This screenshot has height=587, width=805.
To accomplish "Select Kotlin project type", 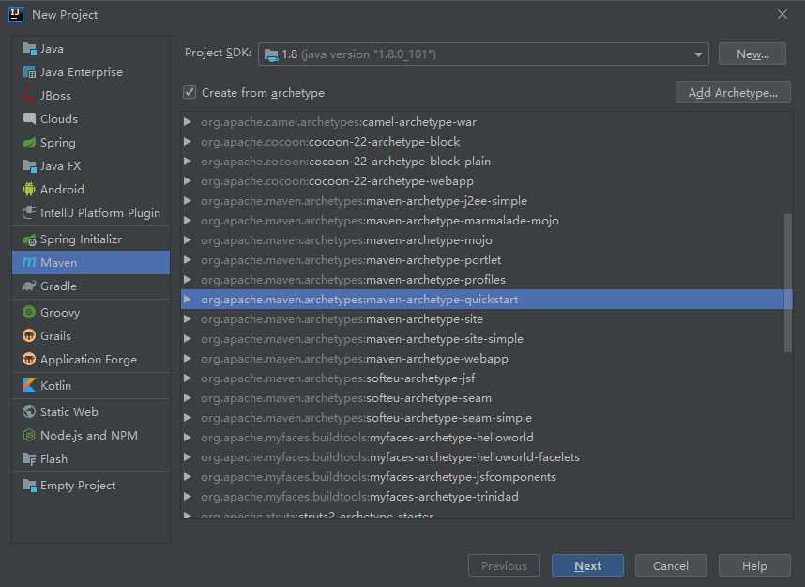I will (x=91, y=385).
